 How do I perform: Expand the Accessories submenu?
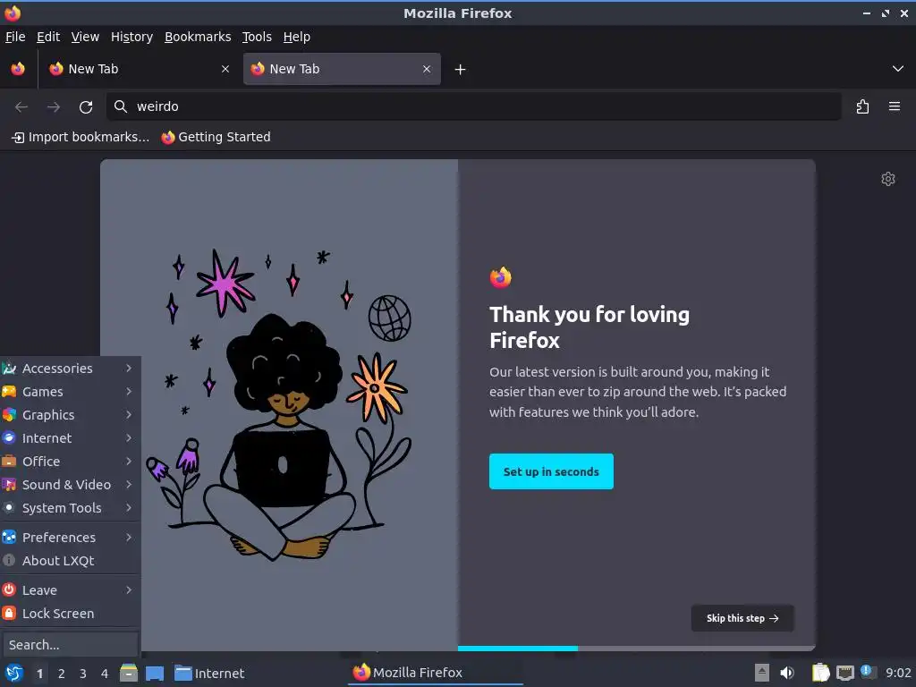70,369
